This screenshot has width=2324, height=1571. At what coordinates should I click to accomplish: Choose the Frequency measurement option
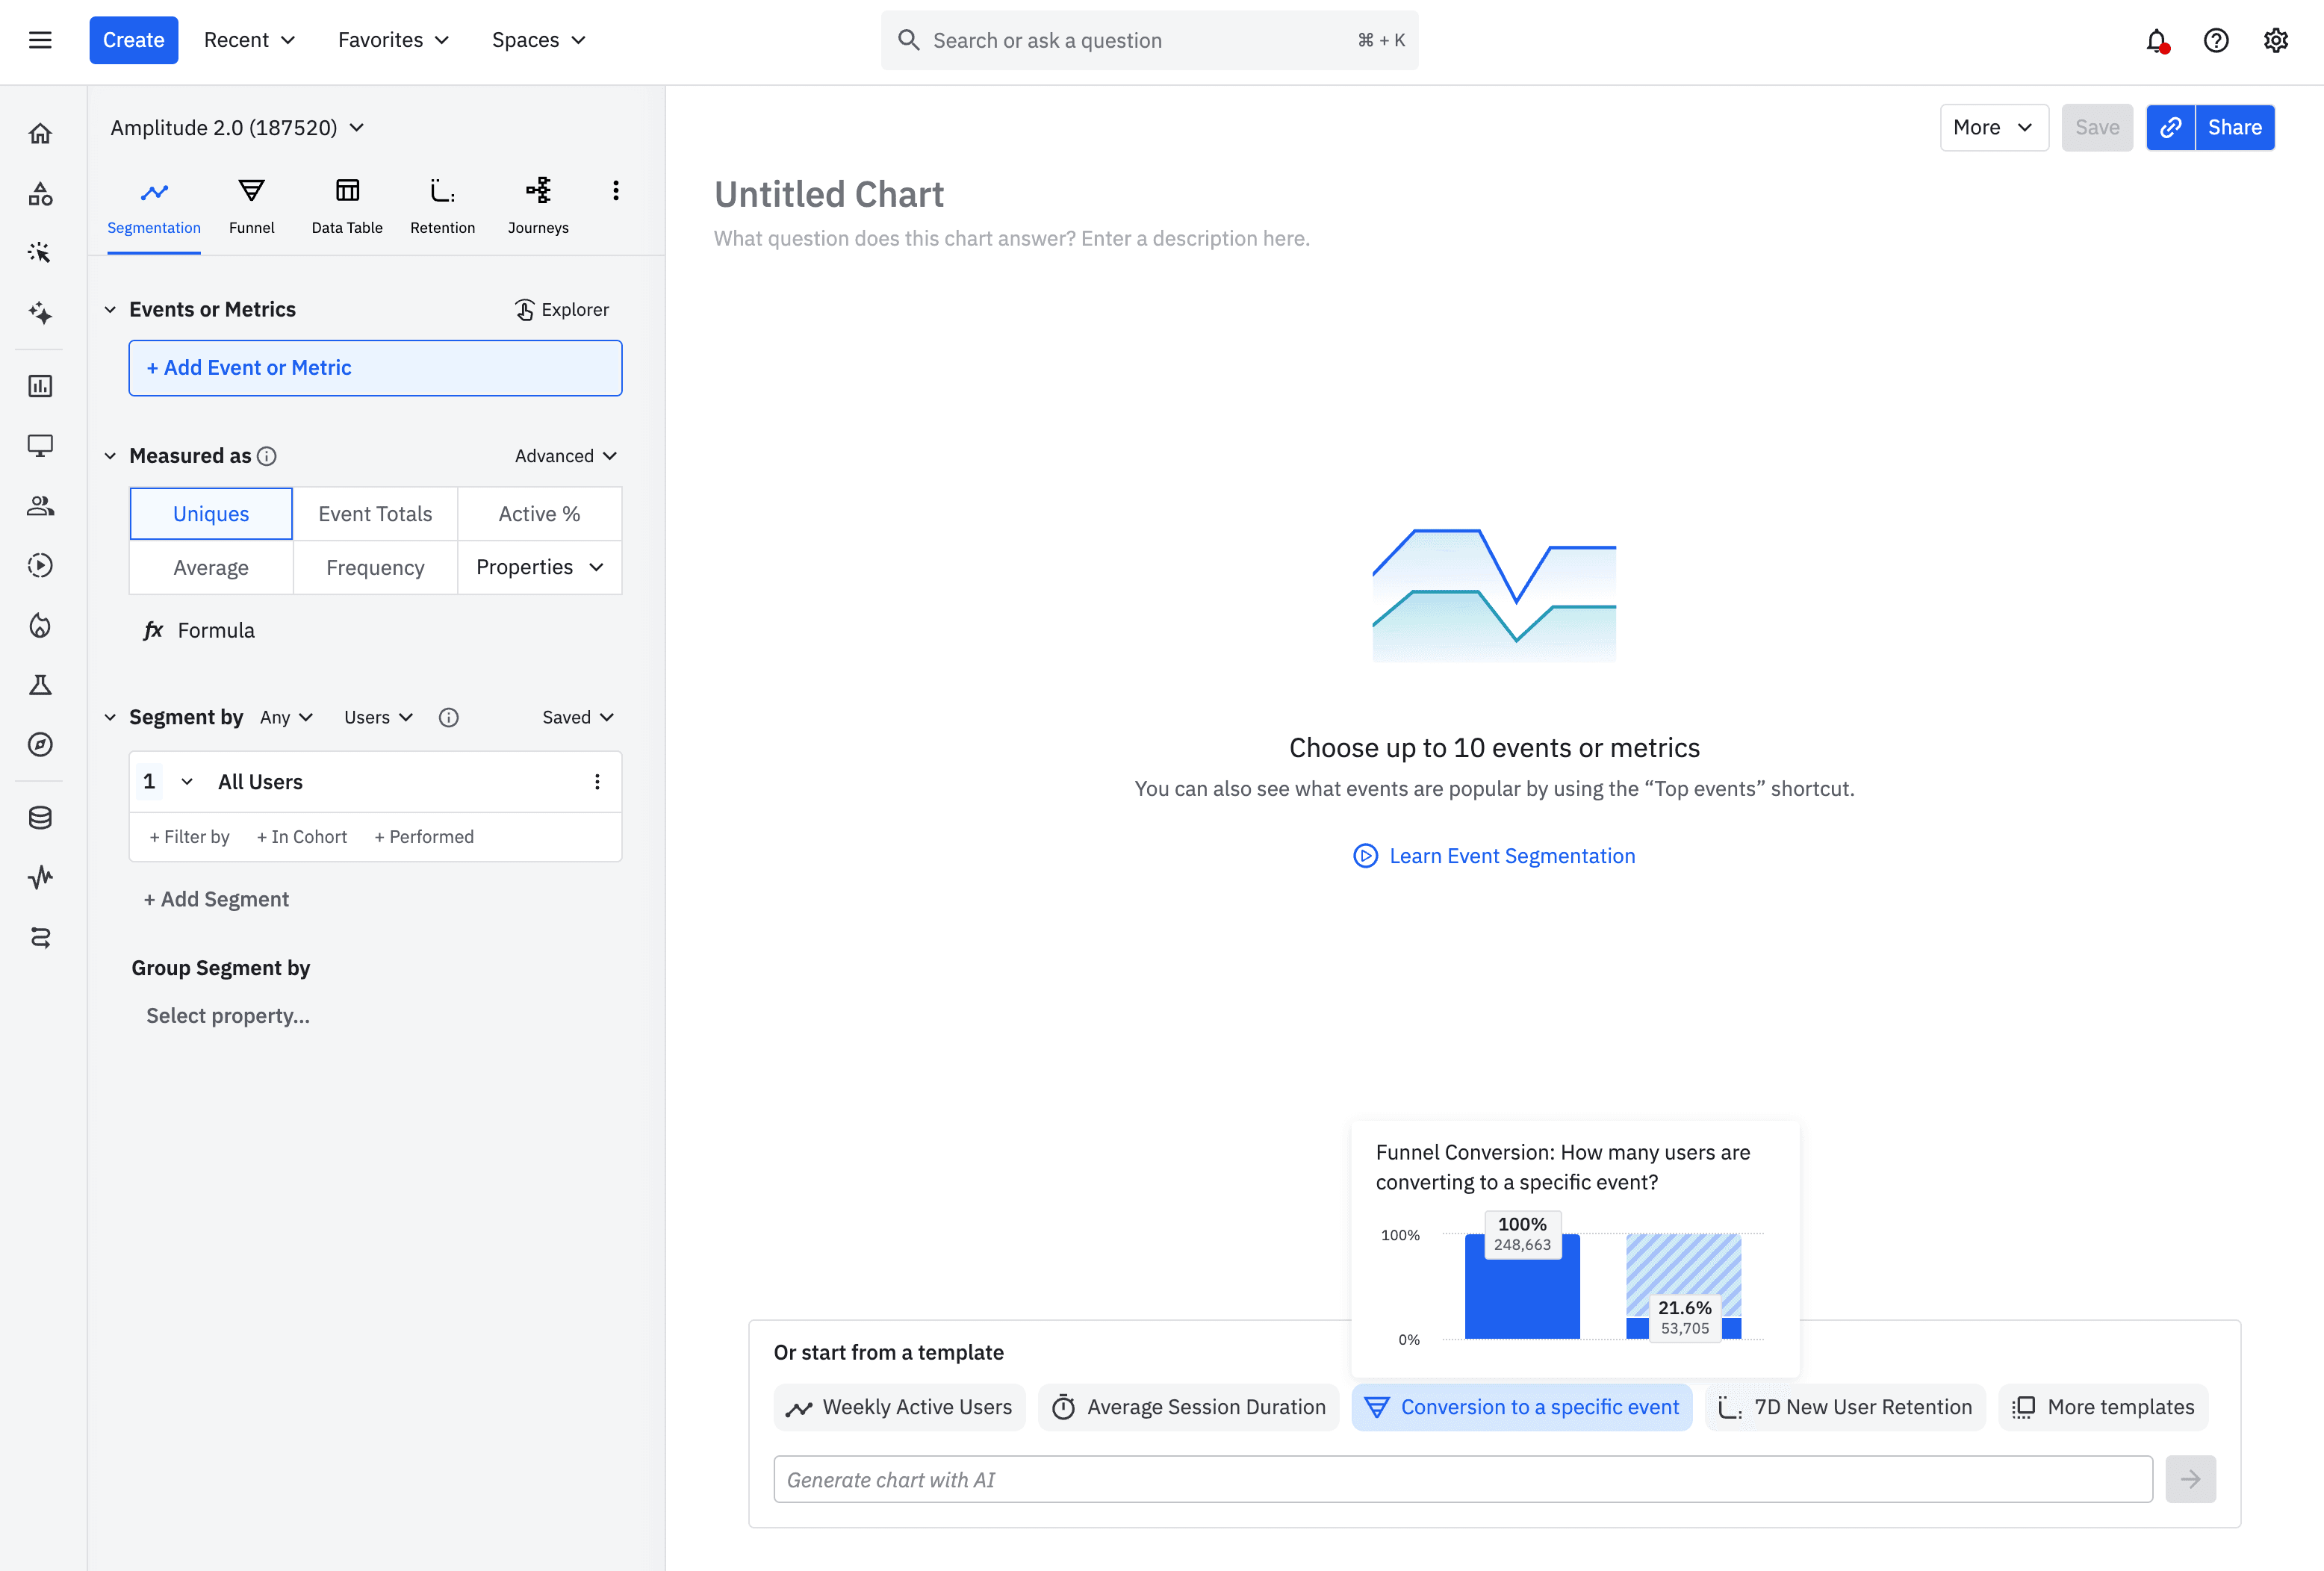pos(375,567)
